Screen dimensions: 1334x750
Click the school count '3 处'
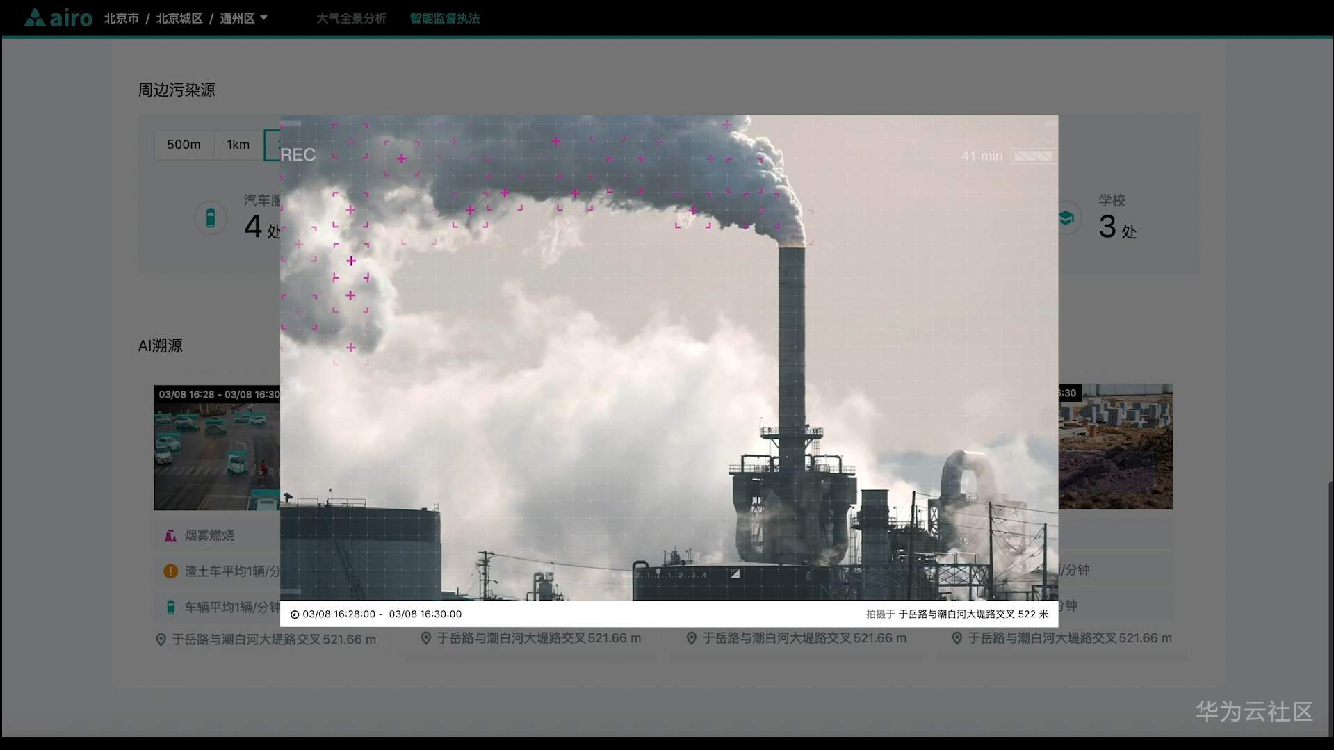pos(1117,227)
